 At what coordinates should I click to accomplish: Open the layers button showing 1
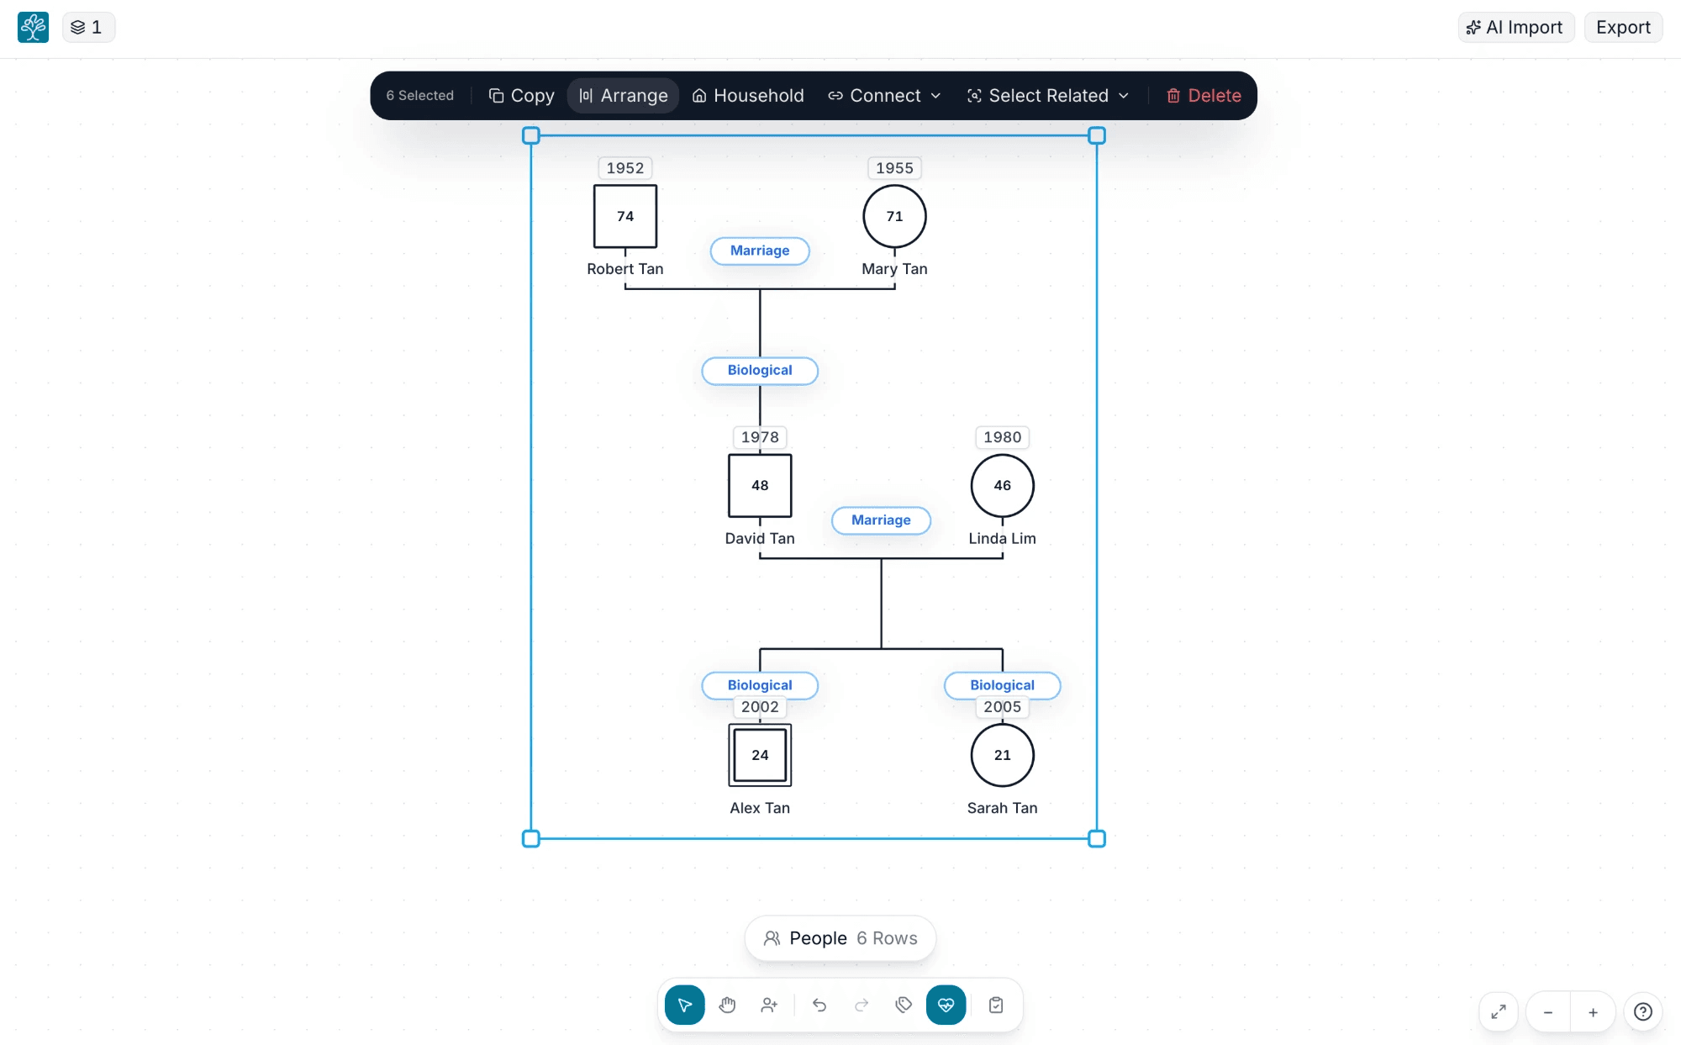pos(87,27)
